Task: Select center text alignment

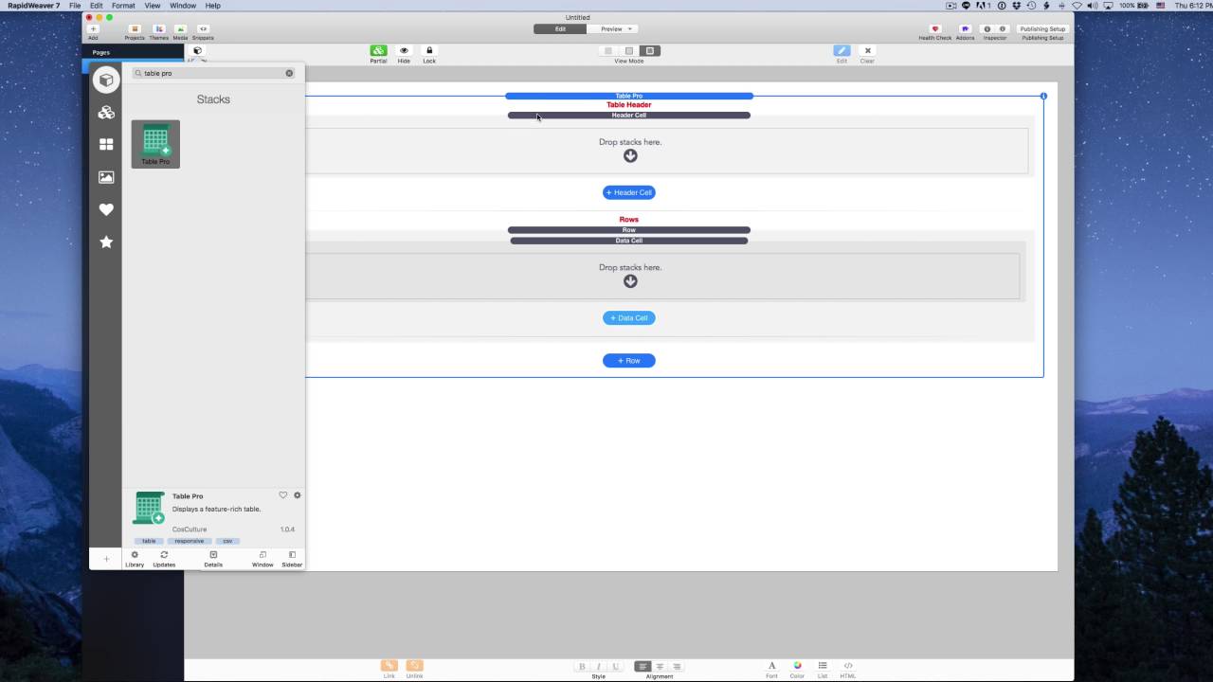Action: point(660,667)
